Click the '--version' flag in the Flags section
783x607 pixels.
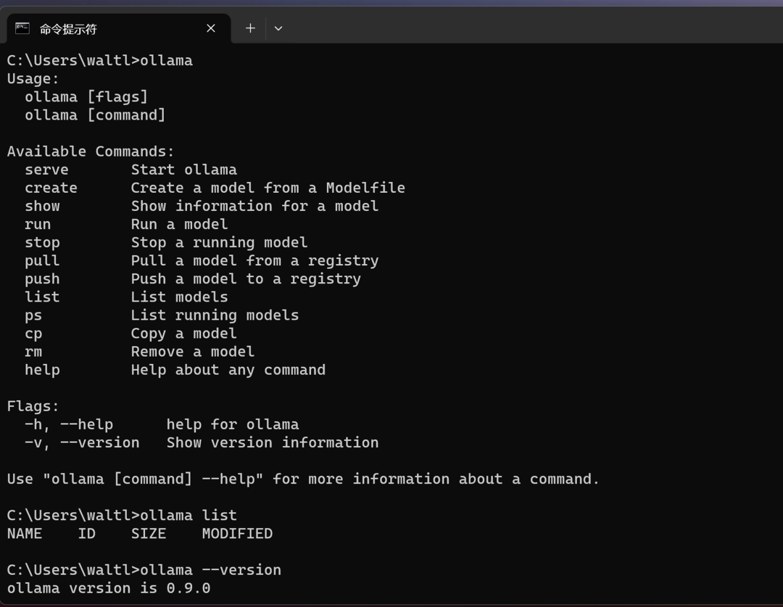[100, 442]
